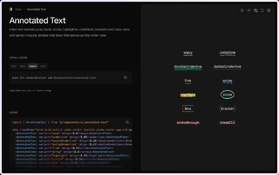Click the variant="wavy" code line

tap(64, 133)
